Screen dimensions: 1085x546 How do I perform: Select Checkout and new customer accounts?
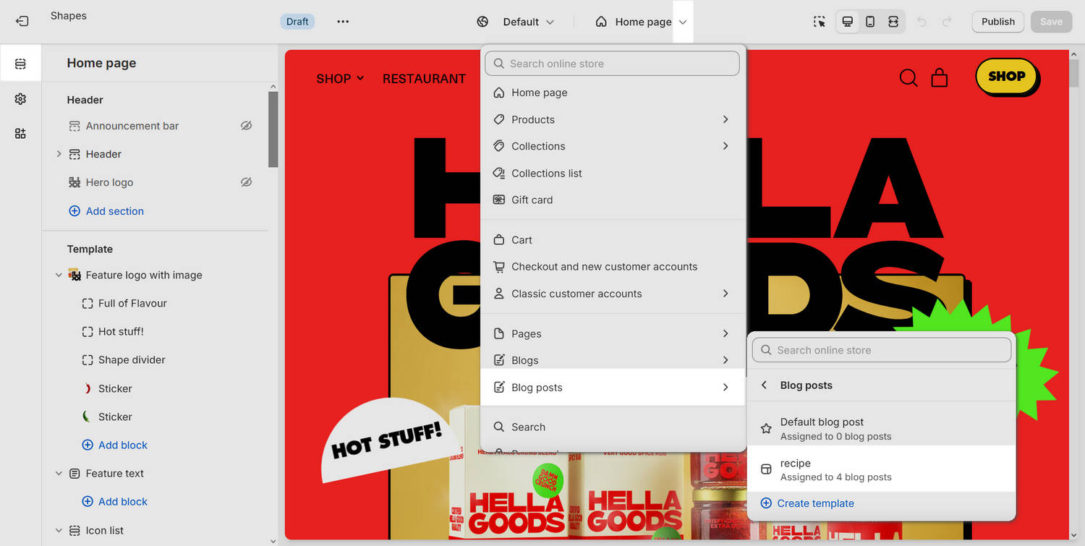tap(613, 267)
